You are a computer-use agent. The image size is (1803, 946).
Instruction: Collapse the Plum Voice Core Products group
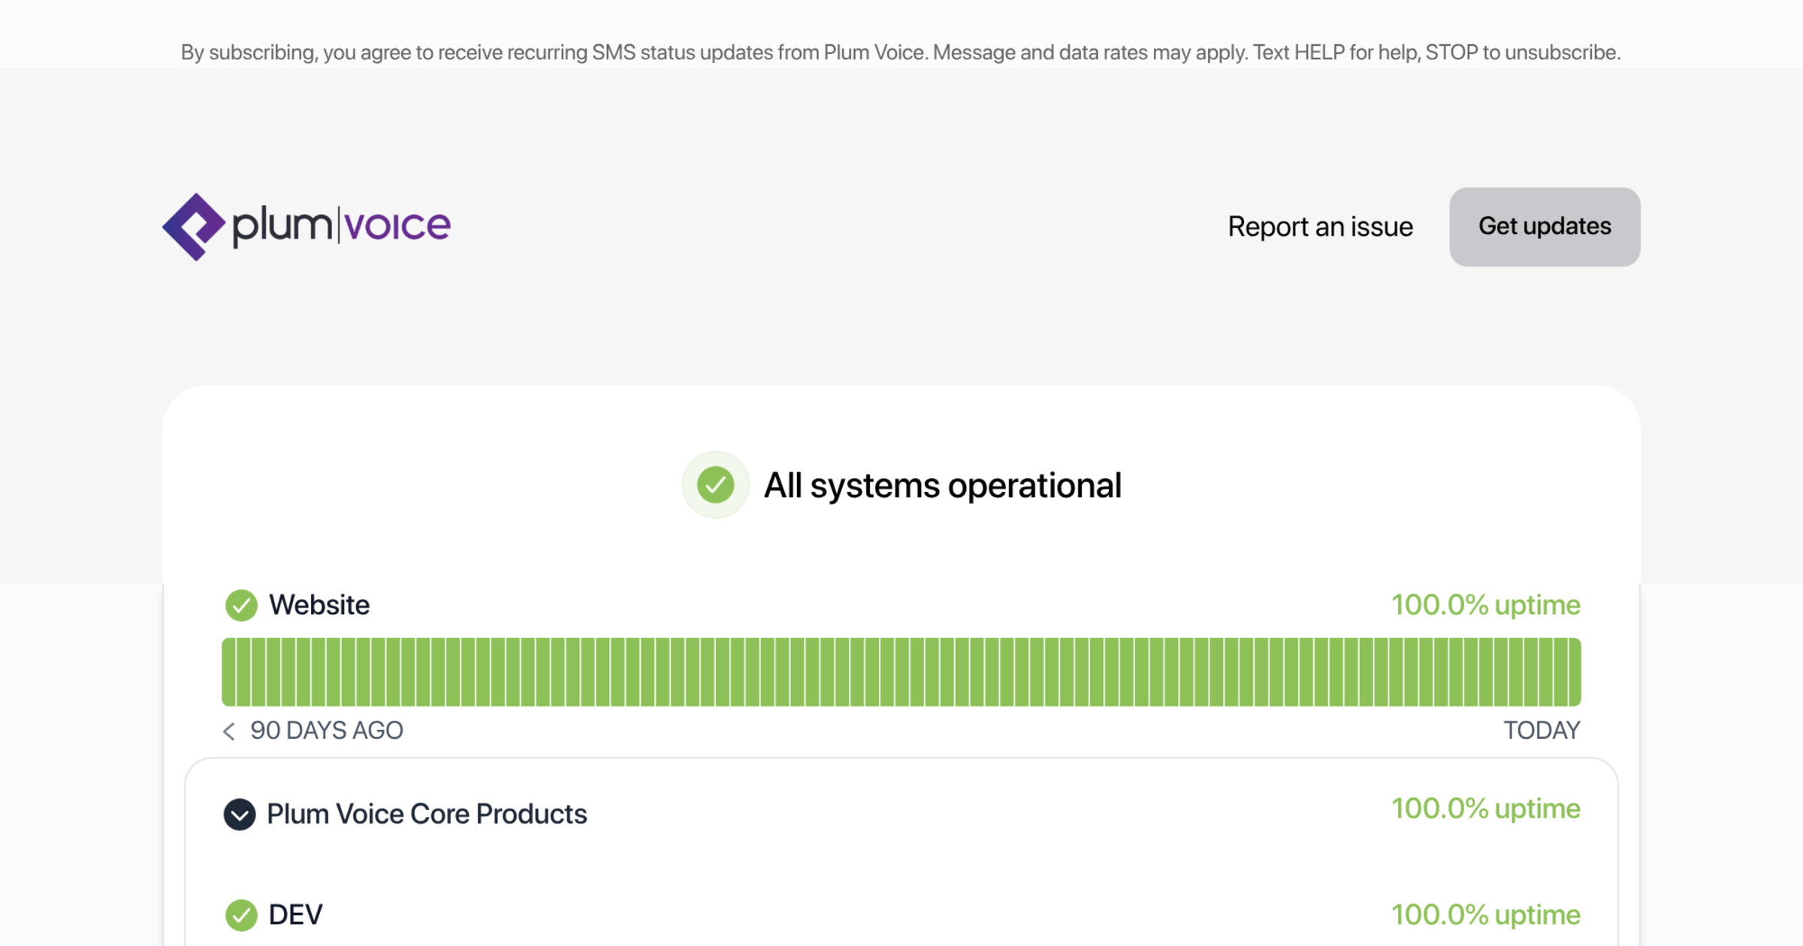(x=240, y=815)
